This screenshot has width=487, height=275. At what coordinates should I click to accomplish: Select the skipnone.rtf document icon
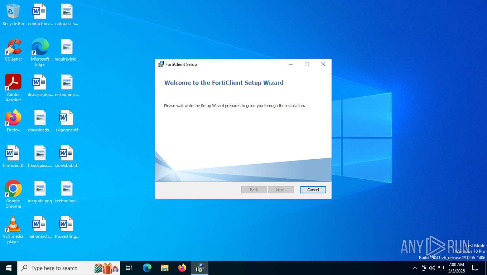point(67,121)
